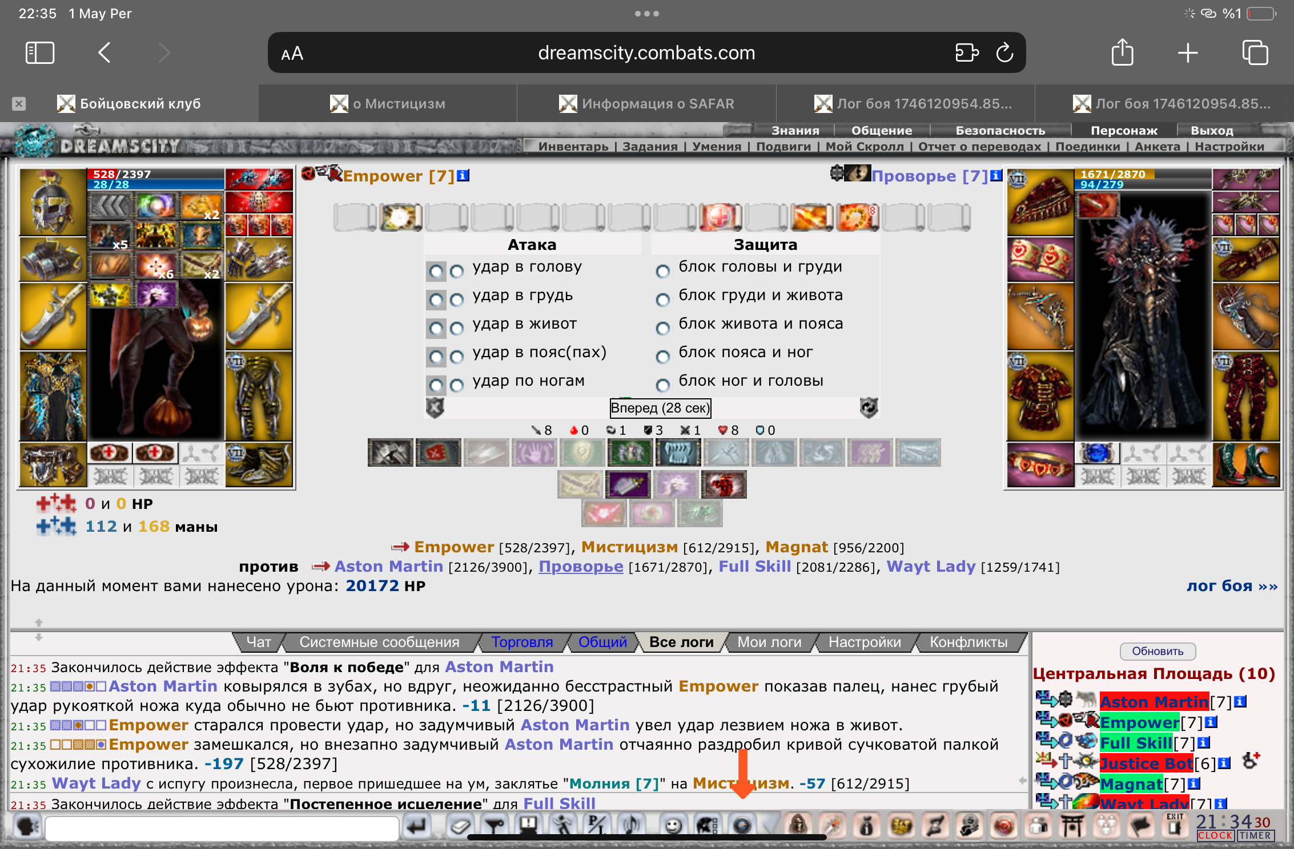Viewport: 1294px width, 849px height.
Task: Activate the red demon rage skill
Action: [x=724, y=485]
